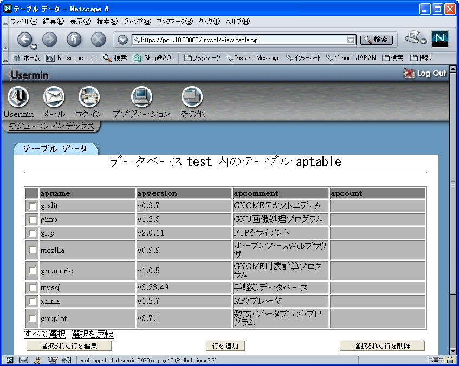Open the ジャンプ(G) menu
The height and width of the screenshot is (366, 459).
click(137, 21)
